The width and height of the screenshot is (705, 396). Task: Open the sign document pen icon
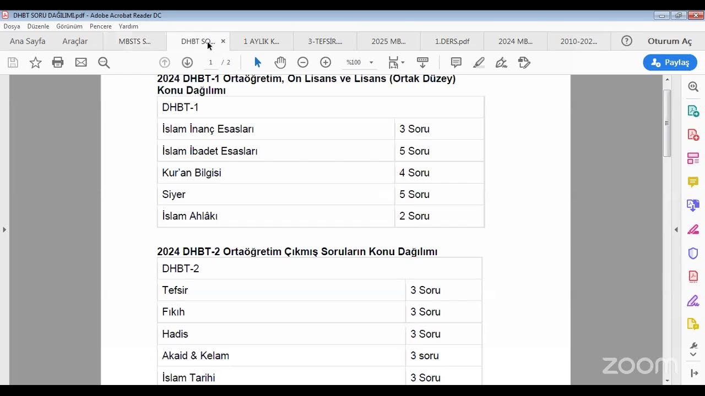(501, 63)
